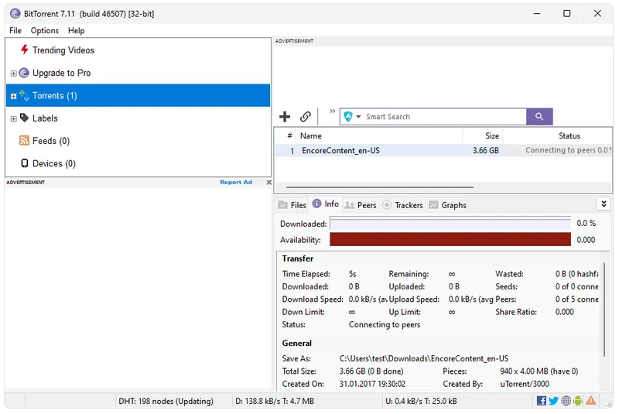Click the Graphs tab chart icon
619x414 pixels.
point(433,205)
